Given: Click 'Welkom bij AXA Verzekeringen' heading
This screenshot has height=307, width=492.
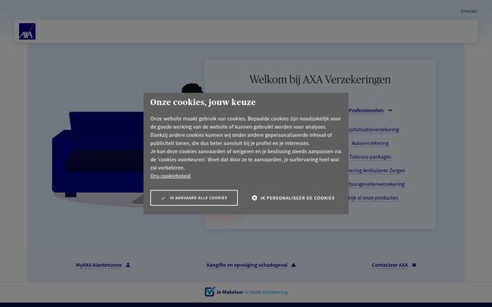Looking at the screenshot, I should (320, 80).
